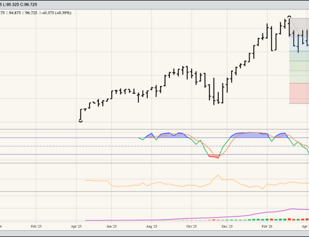Select the green retracement zone
309x237 pixels.
[x=299, y=67]
